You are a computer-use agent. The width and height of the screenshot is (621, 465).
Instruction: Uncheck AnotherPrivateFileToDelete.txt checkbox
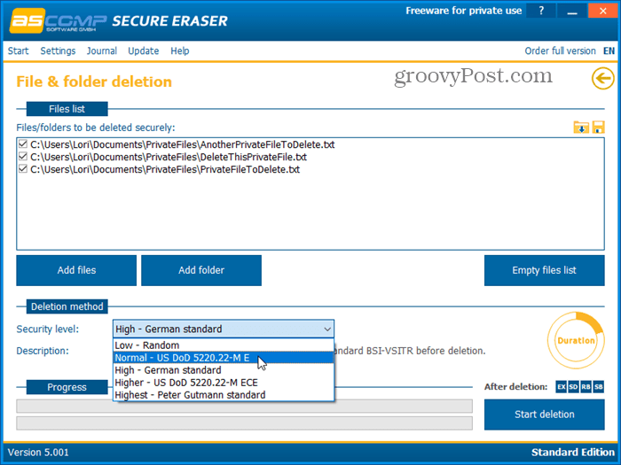(23, 144)
